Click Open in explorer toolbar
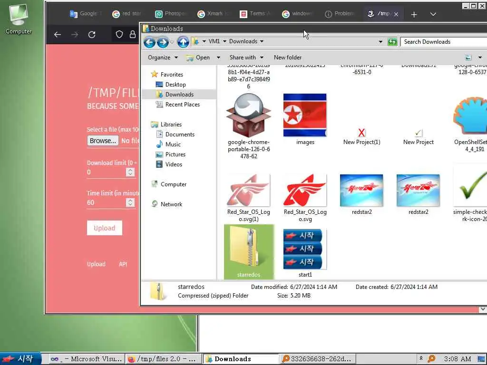Screen dimensions: 487x365 coord(198,58)
